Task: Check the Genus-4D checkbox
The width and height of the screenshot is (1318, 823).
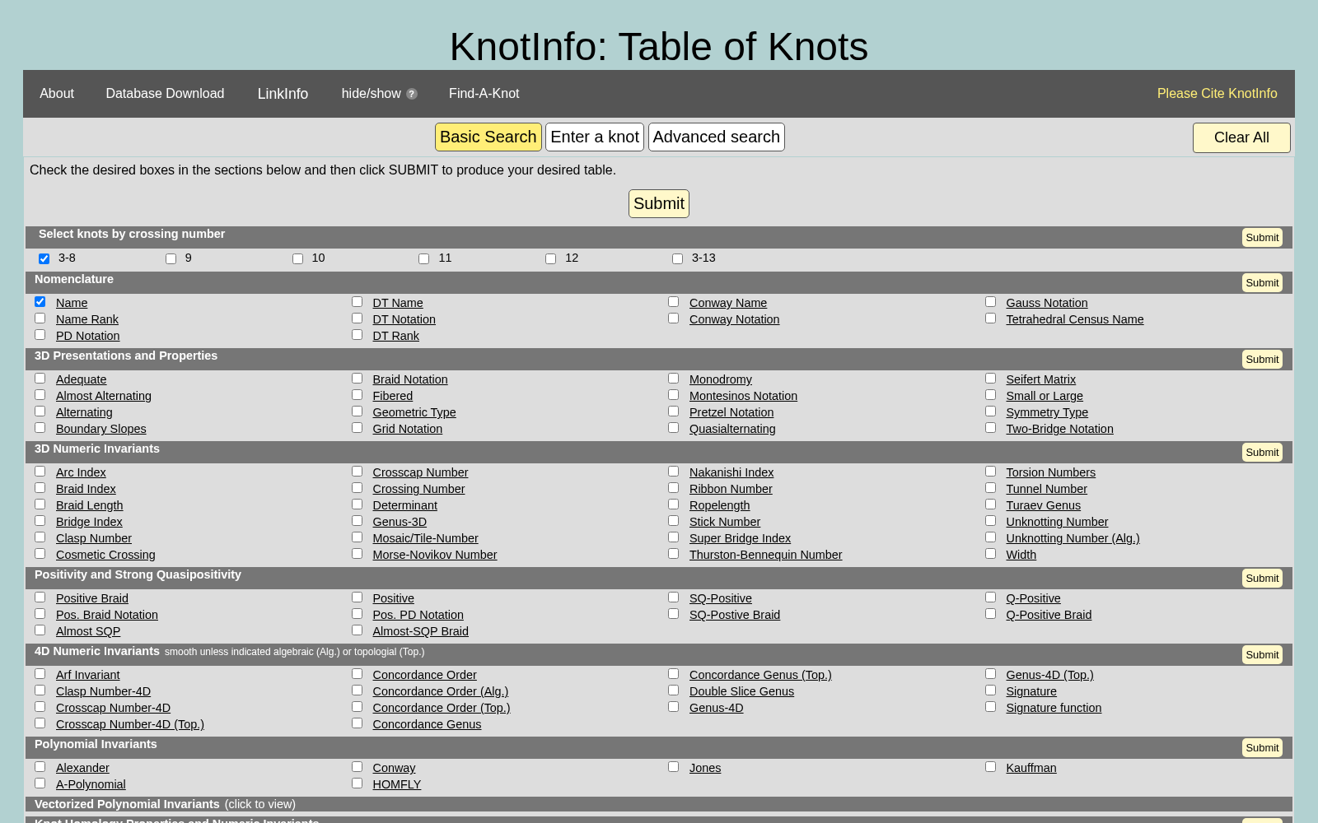Action: 673,707
